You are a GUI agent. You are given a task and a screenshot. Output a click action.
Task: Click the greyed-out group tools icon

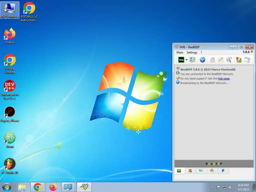[x=229, y=60]
